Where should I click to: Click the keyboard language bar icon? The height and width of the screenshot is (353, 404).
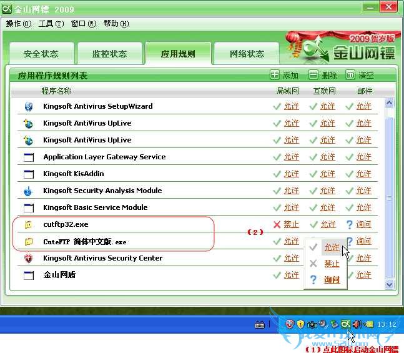coord(260,325)
